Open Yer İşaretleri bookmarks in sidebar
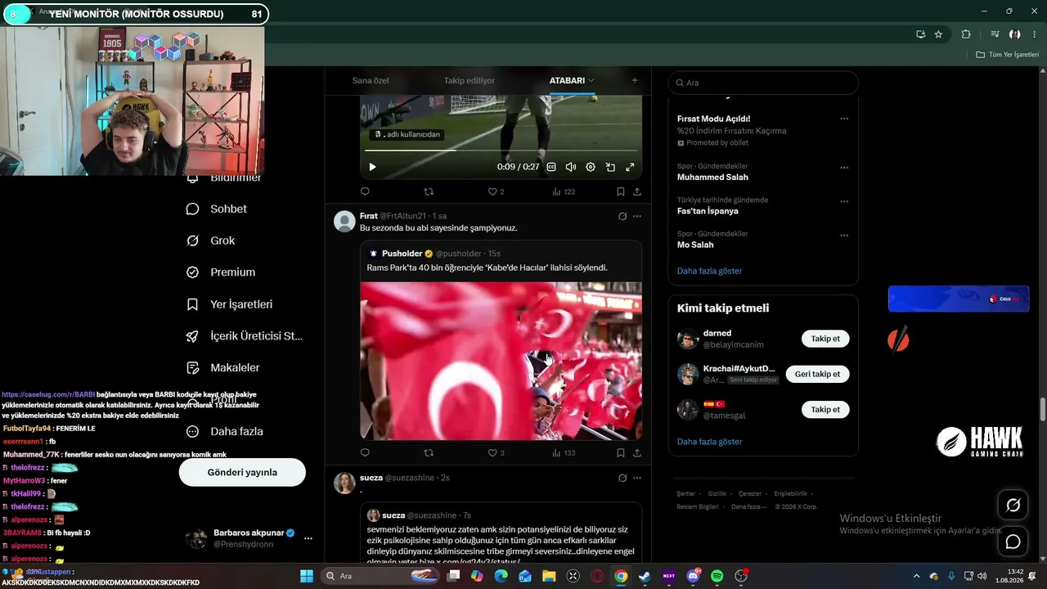This screenshot has width=1047, height=589. pos(230,304)
